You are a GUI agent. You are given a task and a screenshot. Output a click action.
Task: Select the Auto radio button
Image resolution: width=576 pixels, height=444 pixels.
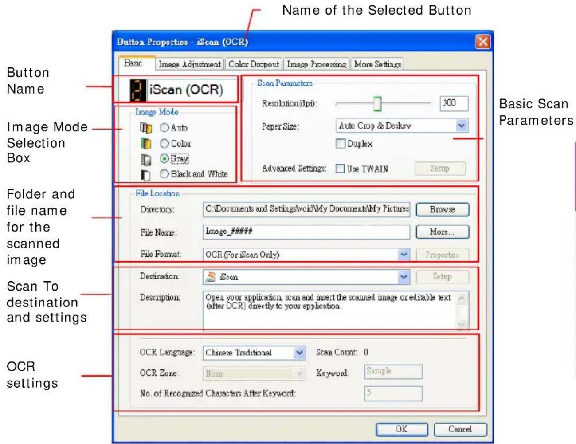click(x=165, y=128)
